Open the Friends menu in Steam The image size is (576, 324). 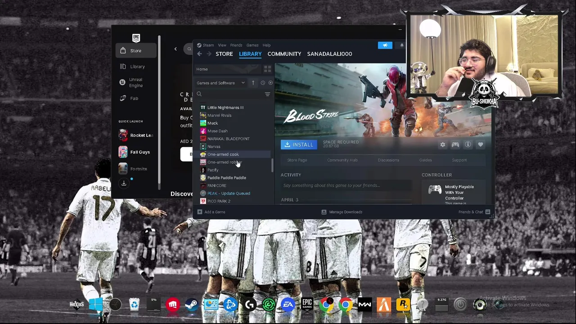pyautogui.click(x=236, y=45)
